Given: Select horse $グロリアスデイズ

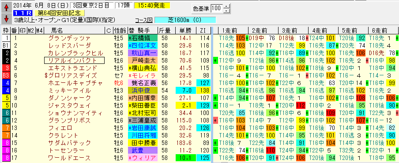Looking at the screenshot, I should [71, 75].
